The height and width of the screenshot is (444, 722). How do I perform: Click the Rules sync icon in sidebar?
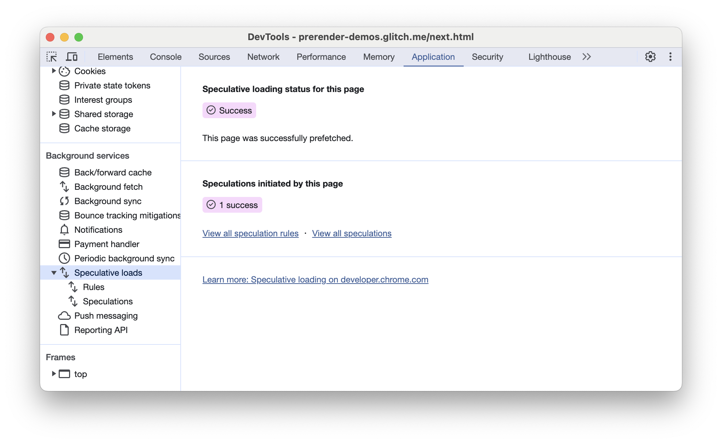(x=75, y=286)
